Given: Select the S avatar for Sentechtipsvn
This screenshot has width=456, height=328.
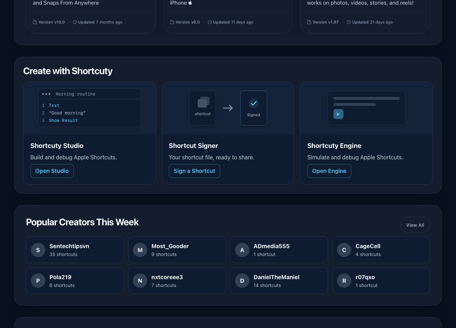Looking at the screenshot, I should pos(38,250).
